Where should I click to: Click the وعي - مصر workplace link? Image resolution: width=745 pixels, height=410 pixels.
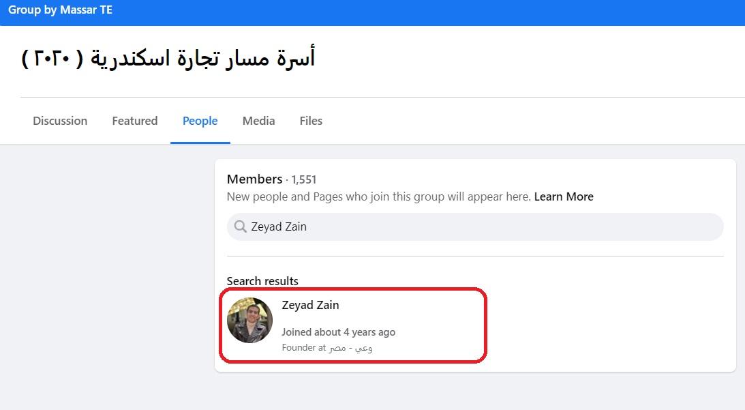(x=350, y=347)
